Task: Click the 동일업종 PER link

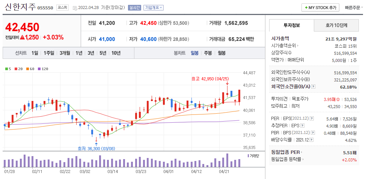Action: (285, 152)
